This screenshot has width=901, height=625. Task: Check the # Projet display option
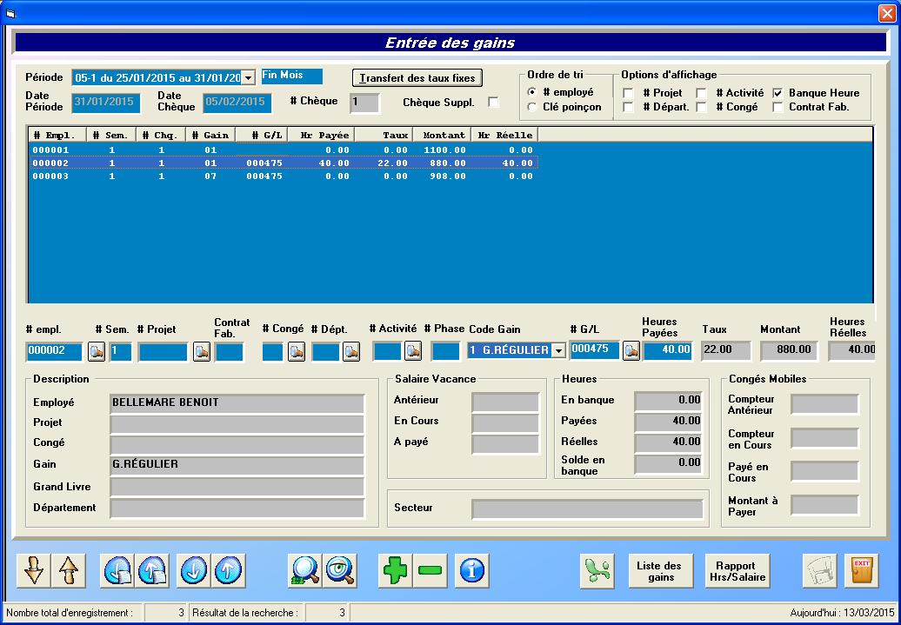pos(628,93)
